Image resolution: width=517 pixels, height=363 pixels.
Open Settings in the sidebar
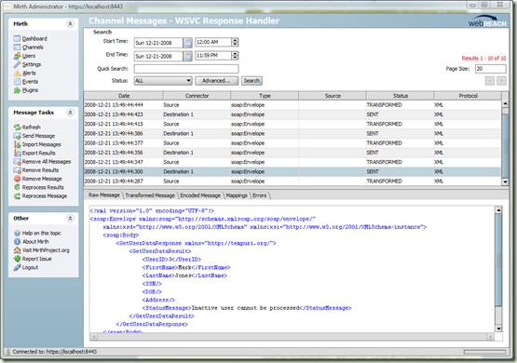coord(27,64)
